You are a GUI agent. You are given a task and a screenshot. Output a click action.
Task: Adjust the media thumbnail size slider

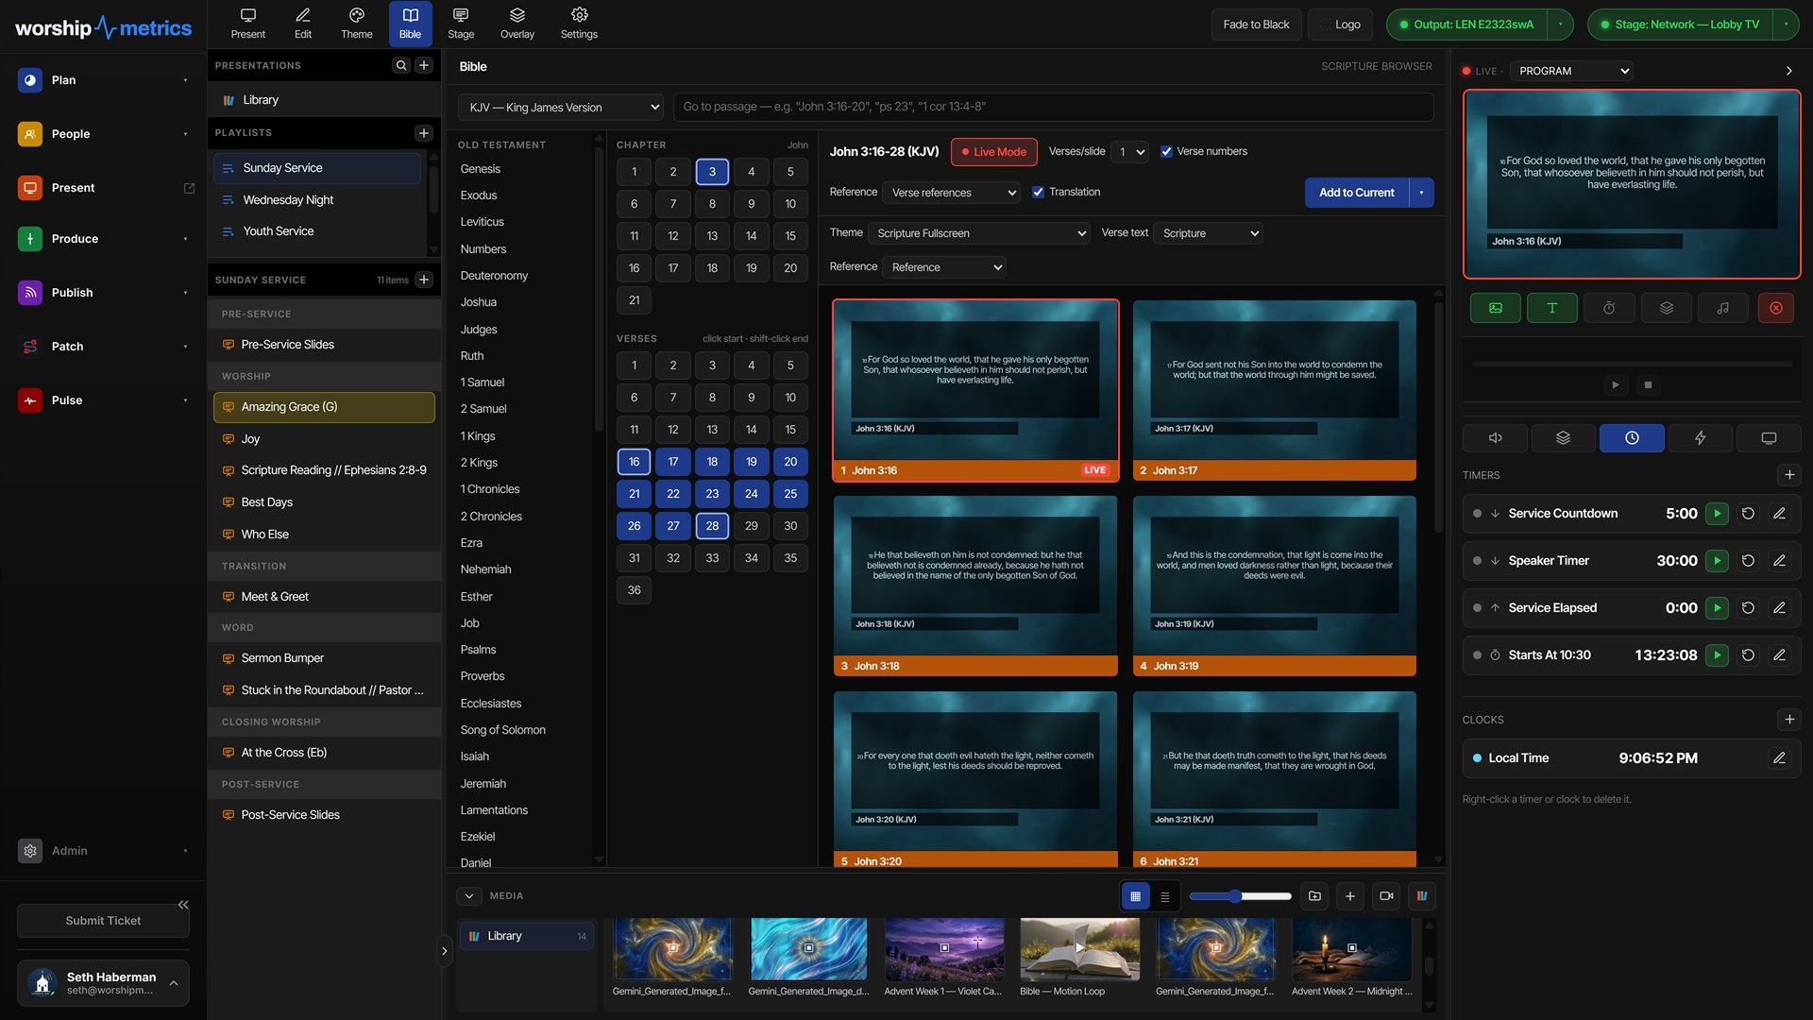1240,896
